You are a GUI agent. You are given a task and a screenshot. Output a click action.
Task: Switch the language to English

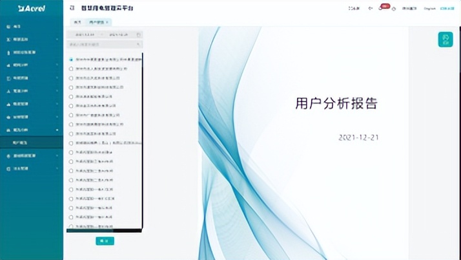tap(429, 8)
